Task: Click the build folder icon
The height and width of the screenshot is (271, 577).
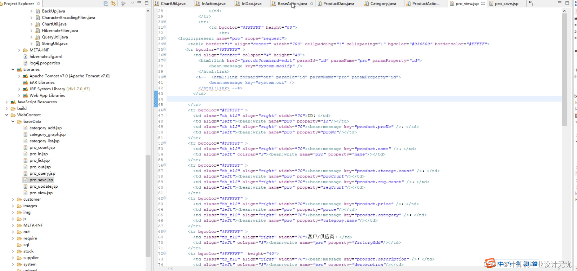Action: coord(13,109)
